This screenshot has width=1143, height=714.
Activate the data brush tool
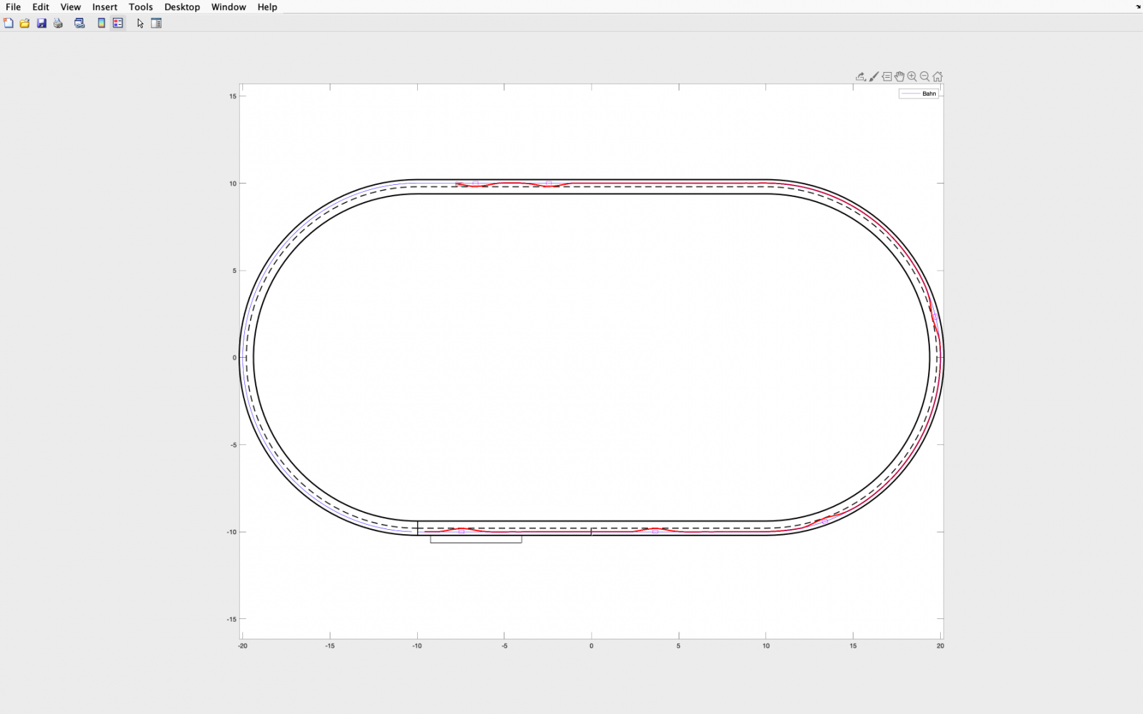(x=874, y=76)
